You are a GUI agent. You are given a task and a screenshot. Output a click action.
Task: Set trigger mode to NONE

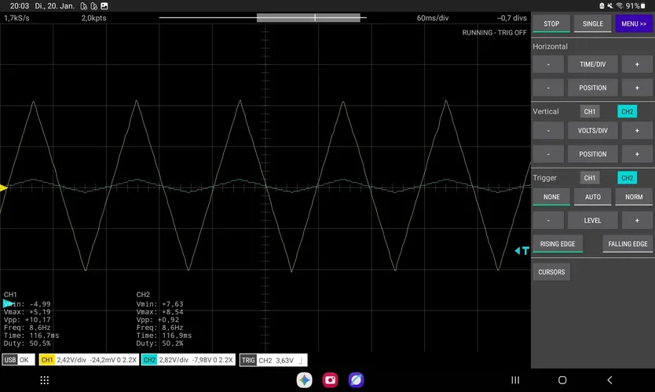[x=551, y=197]
